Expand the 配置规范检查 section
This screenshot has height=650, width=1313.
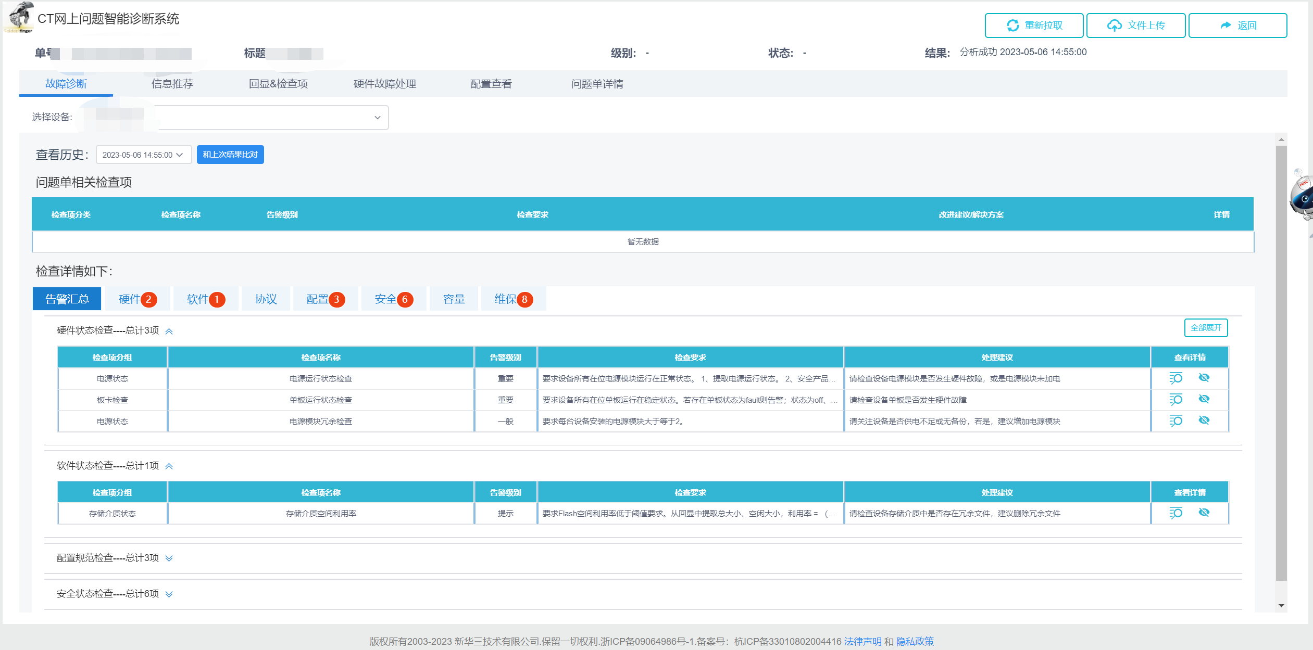click(169, 558)
